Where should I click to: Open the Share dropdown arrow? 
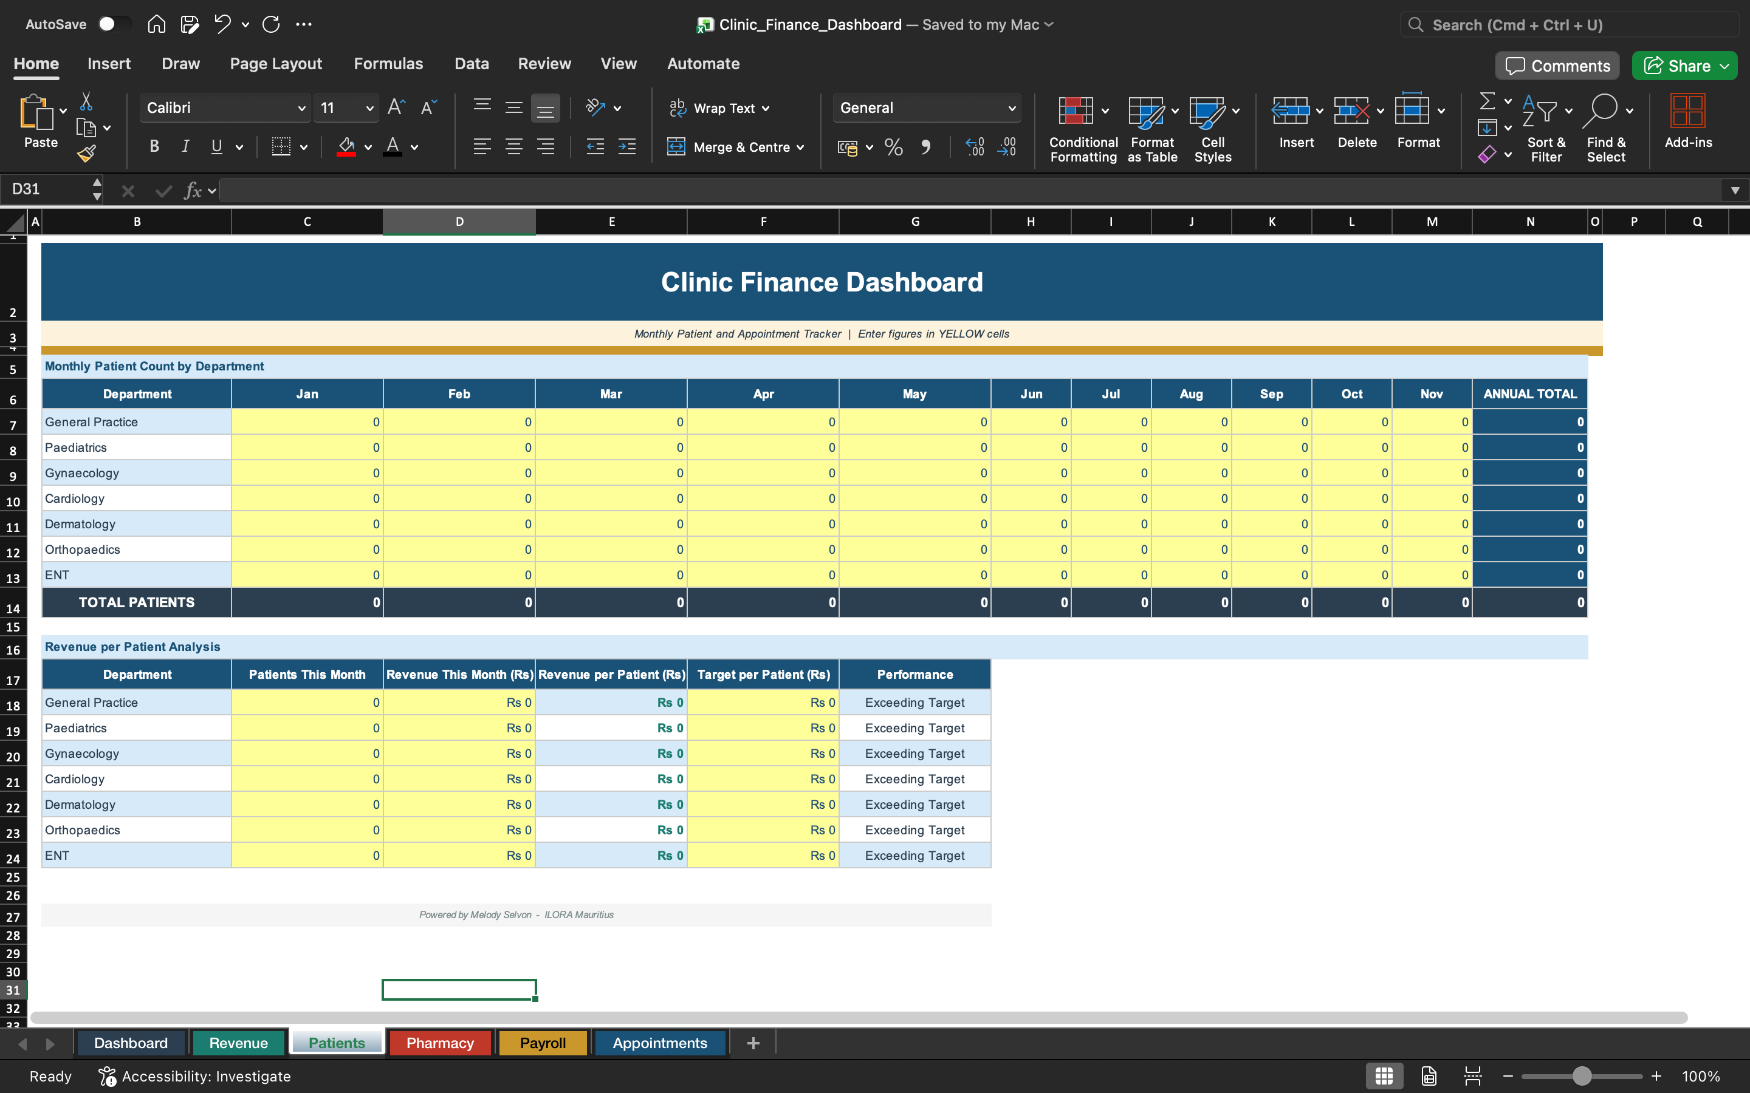pos(1726,67)
